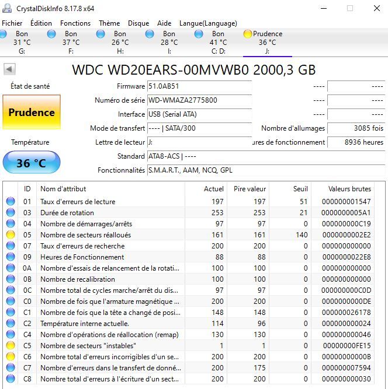
Task: Click the drive letter field J:
Action: (x=199, y=142)
